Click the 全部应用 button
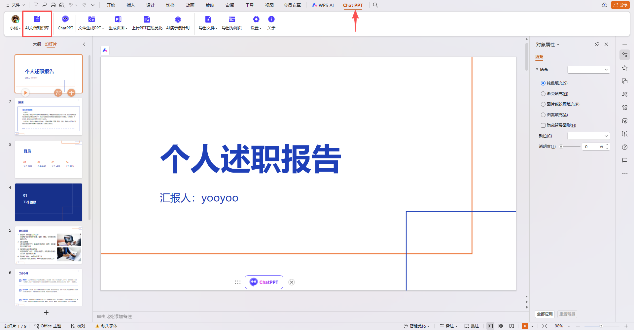The height and width of the screenshot is (330, 634). click(545, 314)
